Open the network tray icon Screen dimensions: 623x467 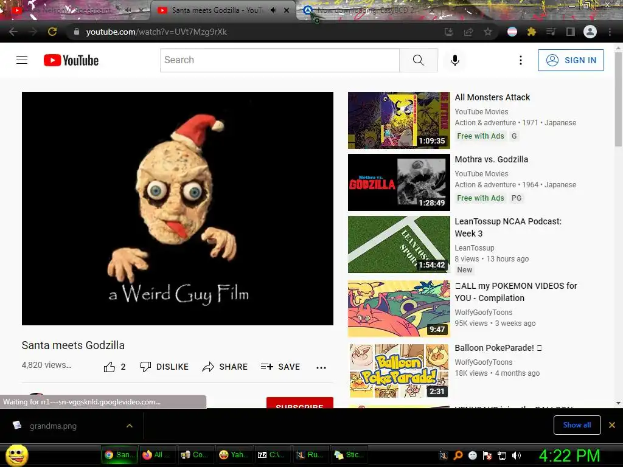(x=502, y=455)
